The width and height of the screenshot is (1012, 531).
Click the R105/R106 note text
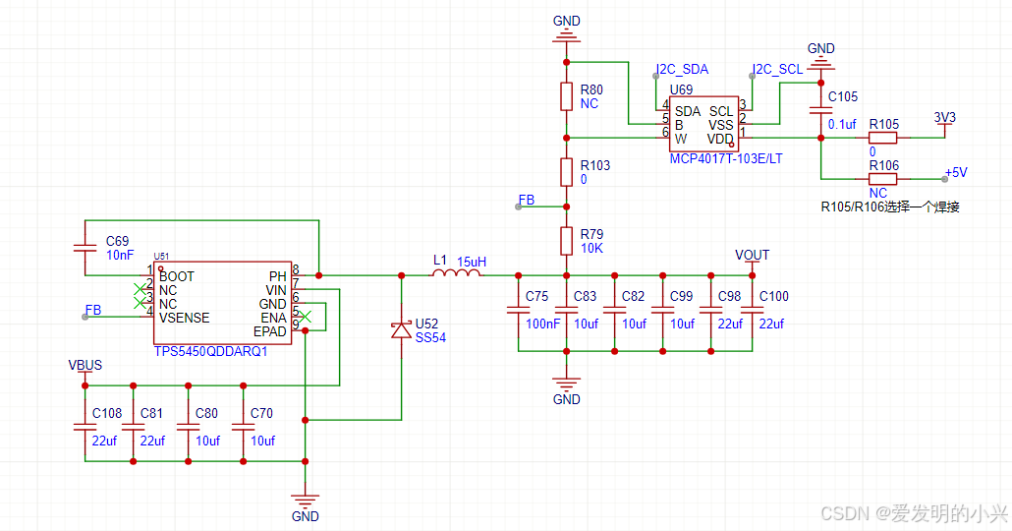[x=890, y=206]
